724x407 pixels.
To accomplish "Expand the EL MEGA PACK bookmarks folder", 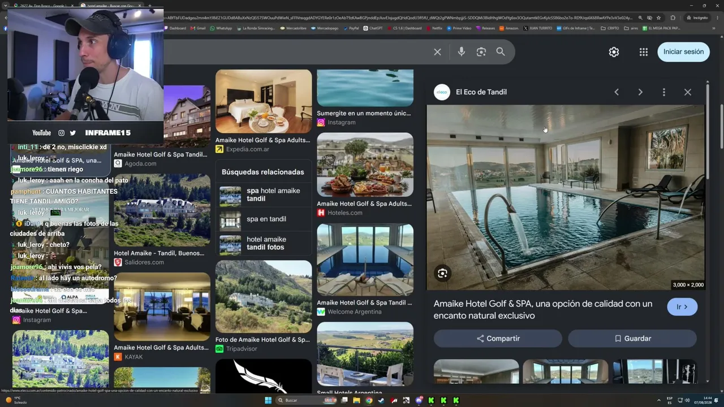I will [x=661, y=28].
